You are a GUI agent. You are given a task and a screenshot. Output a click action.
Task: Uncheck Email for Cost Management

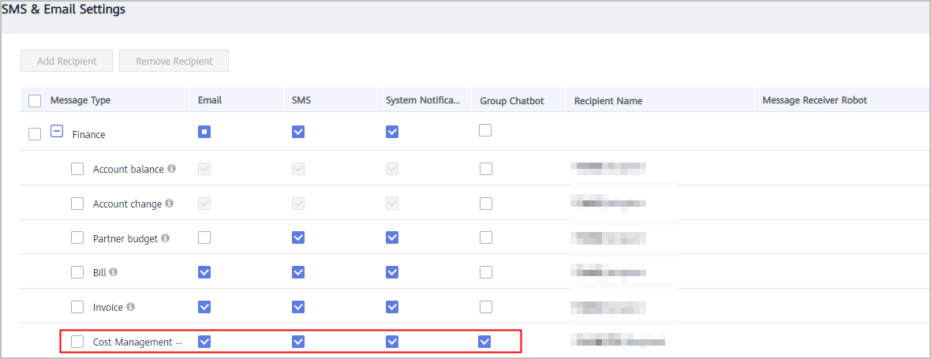204,341
